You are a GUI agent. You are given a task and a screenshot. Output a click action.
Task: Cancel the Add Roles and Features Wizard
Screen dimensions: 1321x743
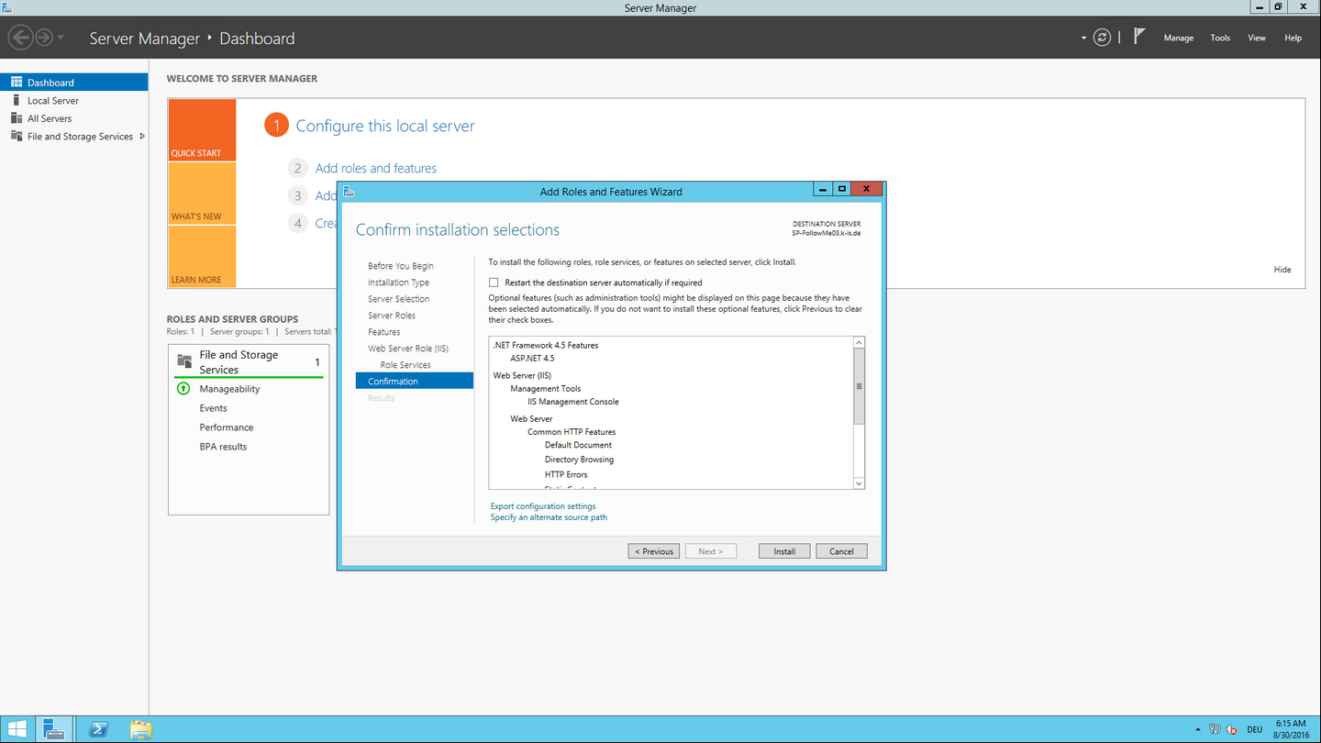click(x=841, y=551)
